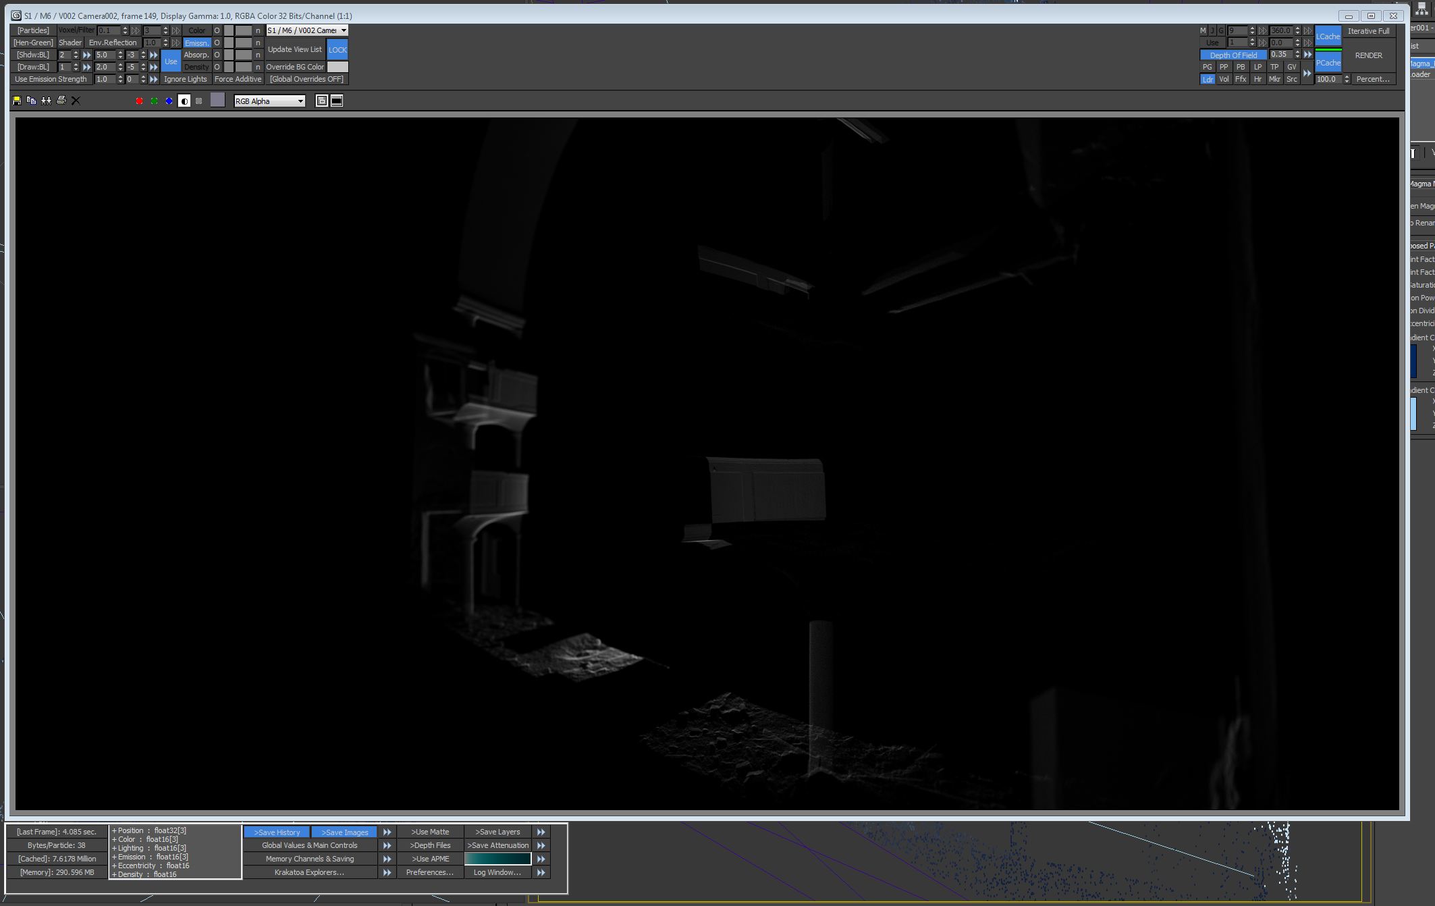Click the Override BG Color swatch
Viewport: 1435px width, 906px height.
coord(337,67)
